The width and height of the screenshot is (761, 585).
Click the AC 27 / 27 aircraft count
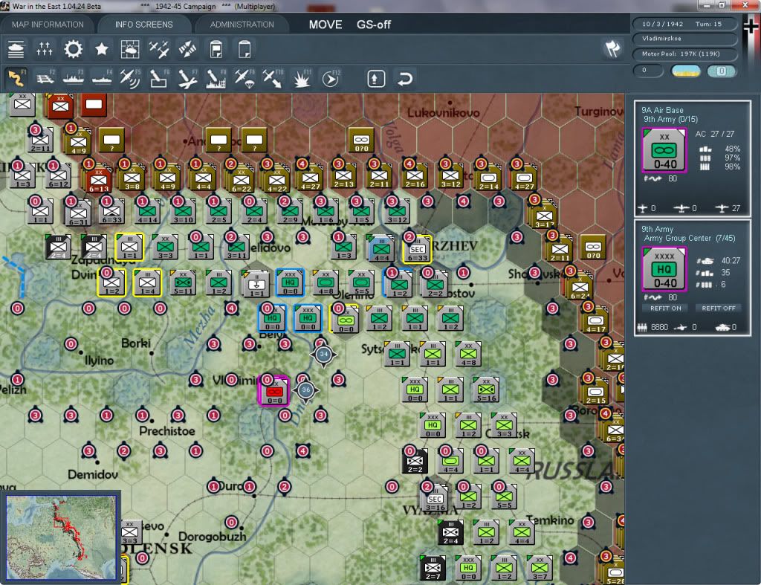[x=714, y=134]
